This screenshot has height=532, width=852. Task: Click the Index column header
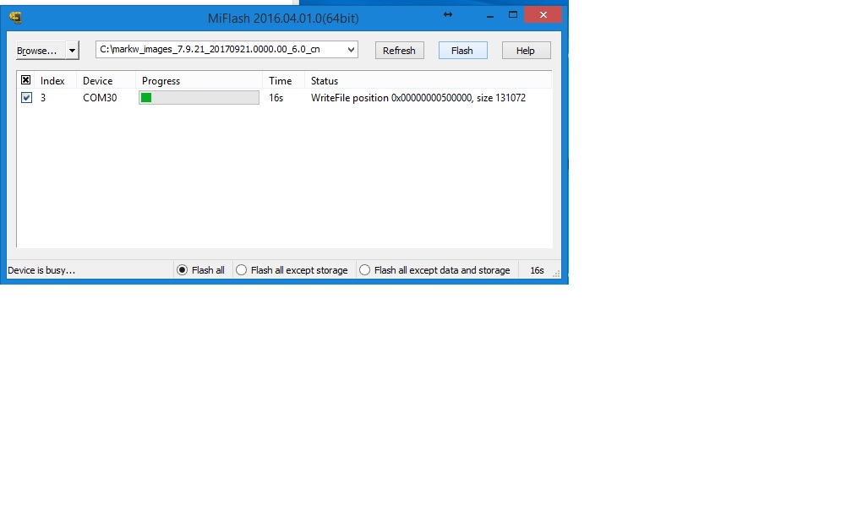pos(52,81)
